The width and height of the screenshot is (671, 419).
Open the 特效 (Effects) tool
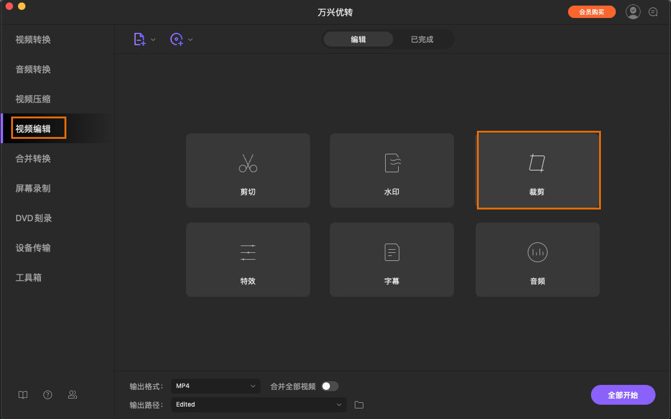coord(247,260)
